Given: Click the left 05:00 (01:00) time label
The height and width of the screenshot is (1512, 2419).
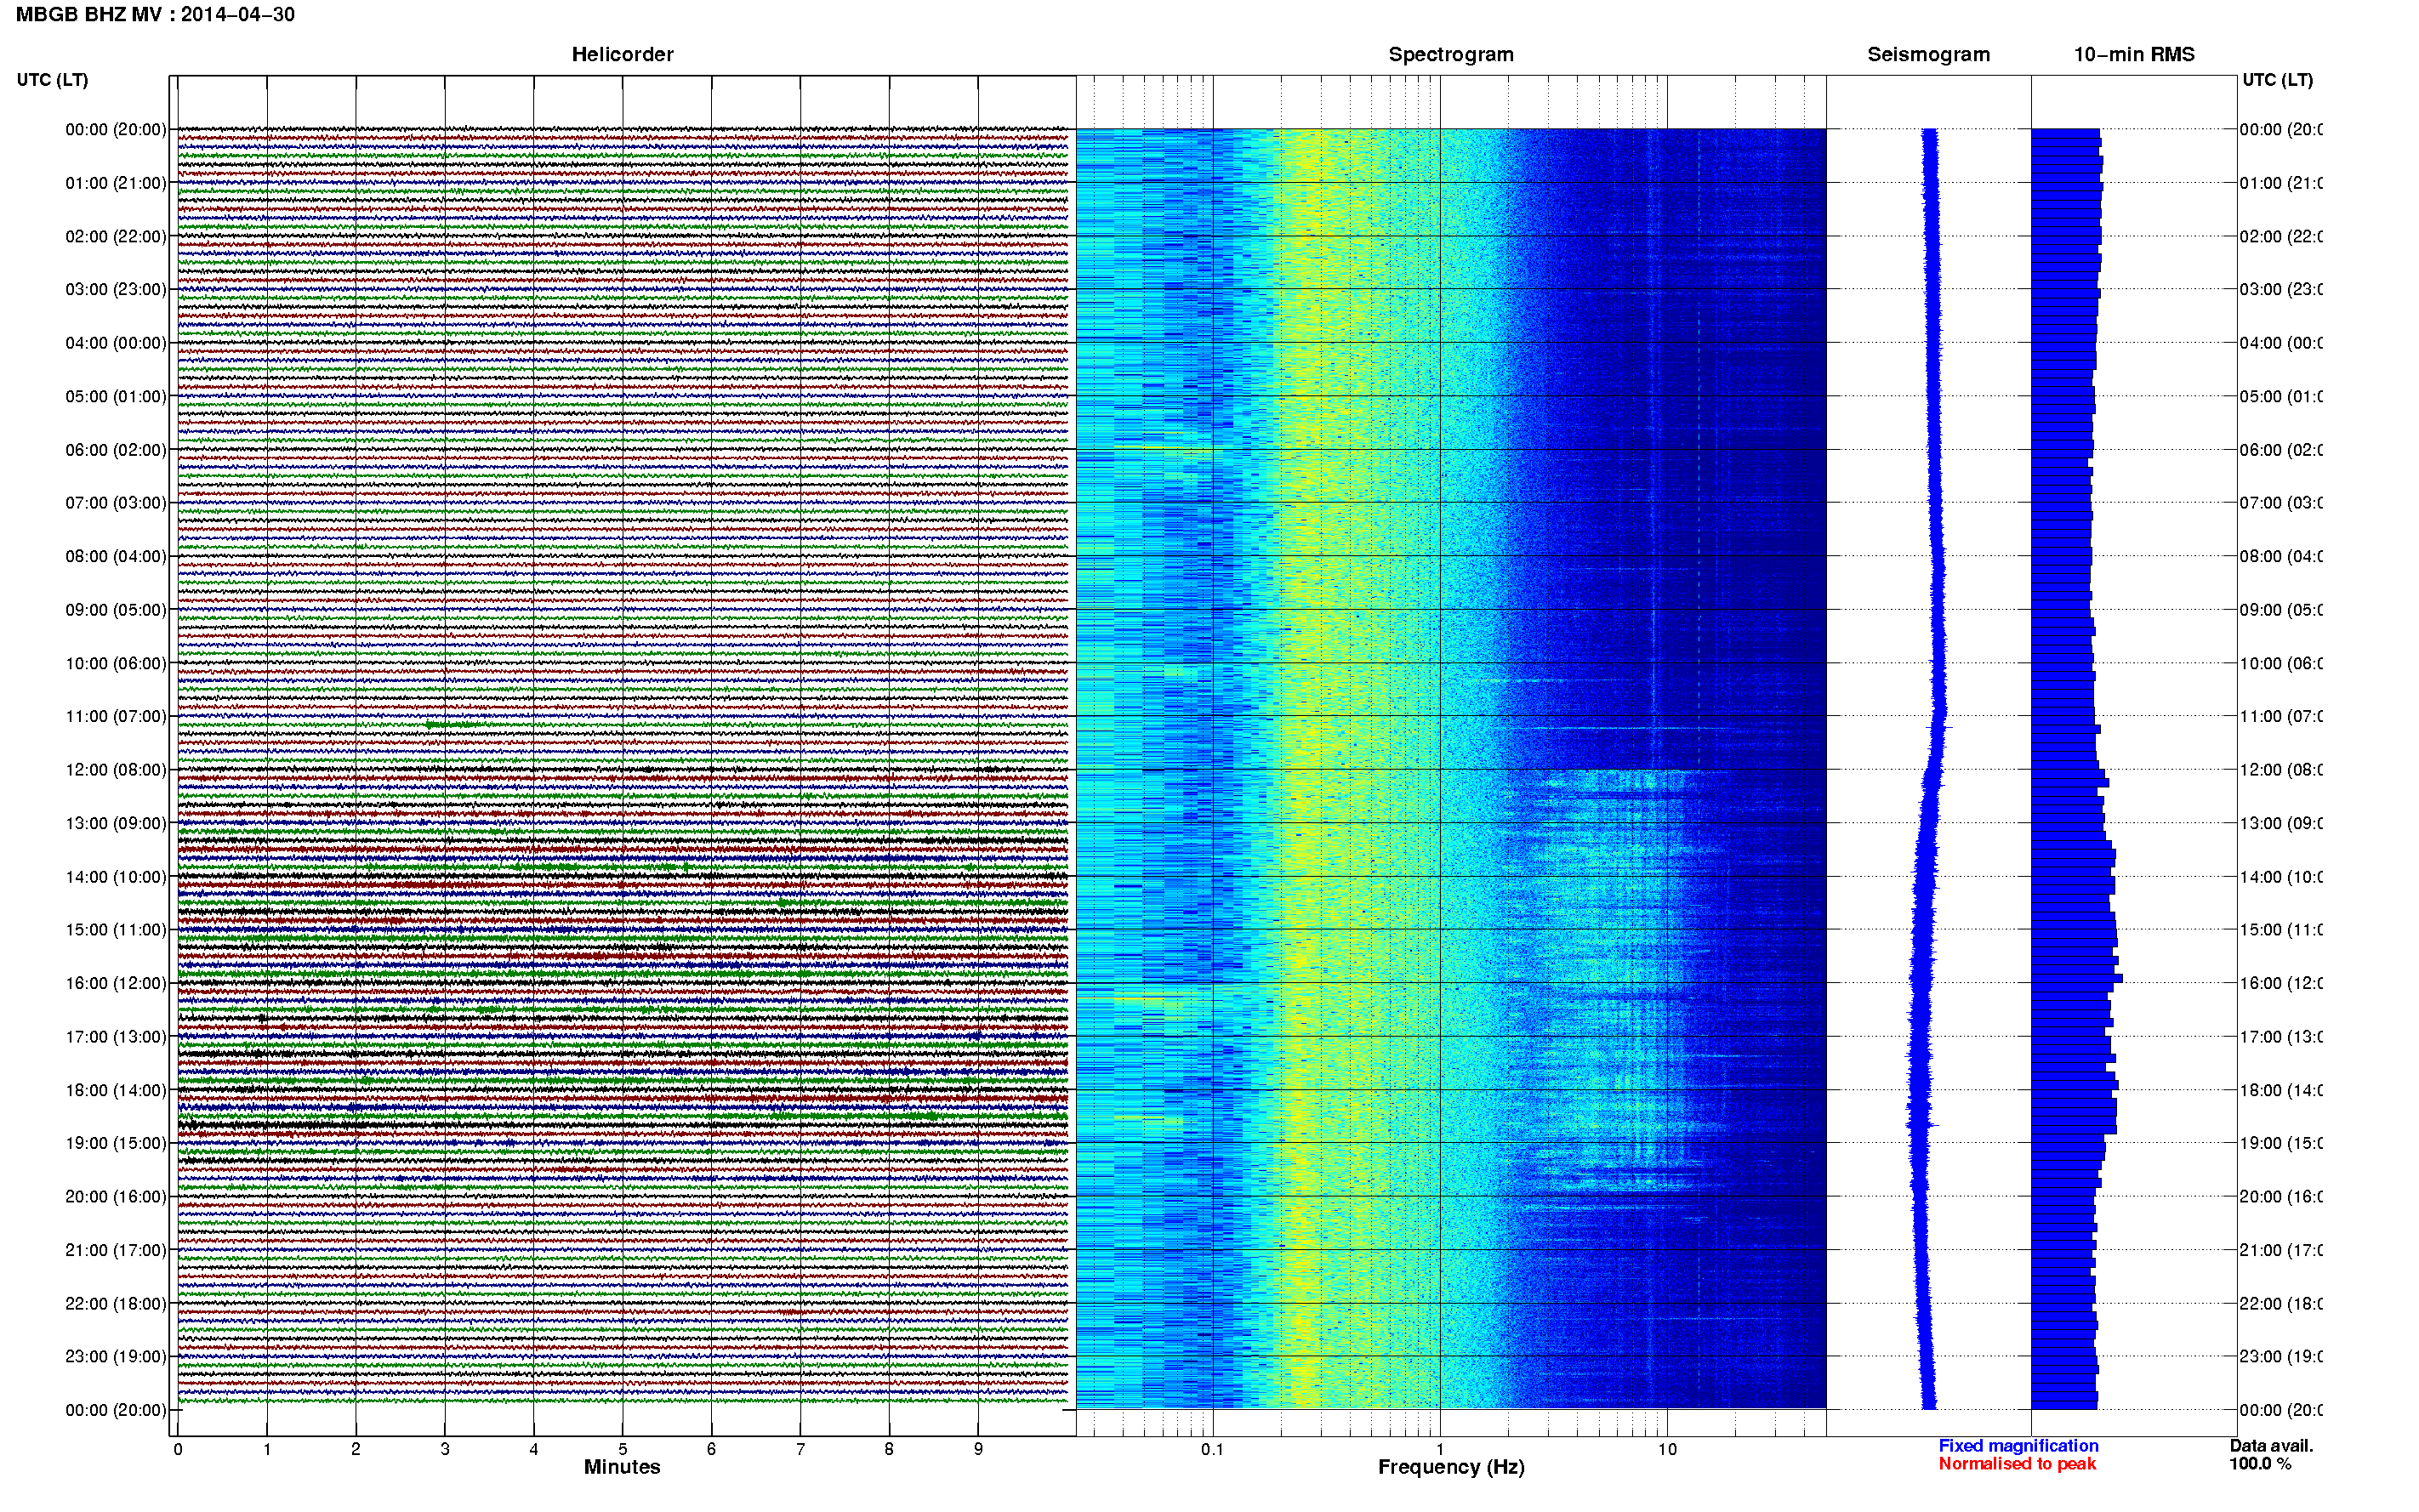Looking at the screenshot, I should 116,396.
